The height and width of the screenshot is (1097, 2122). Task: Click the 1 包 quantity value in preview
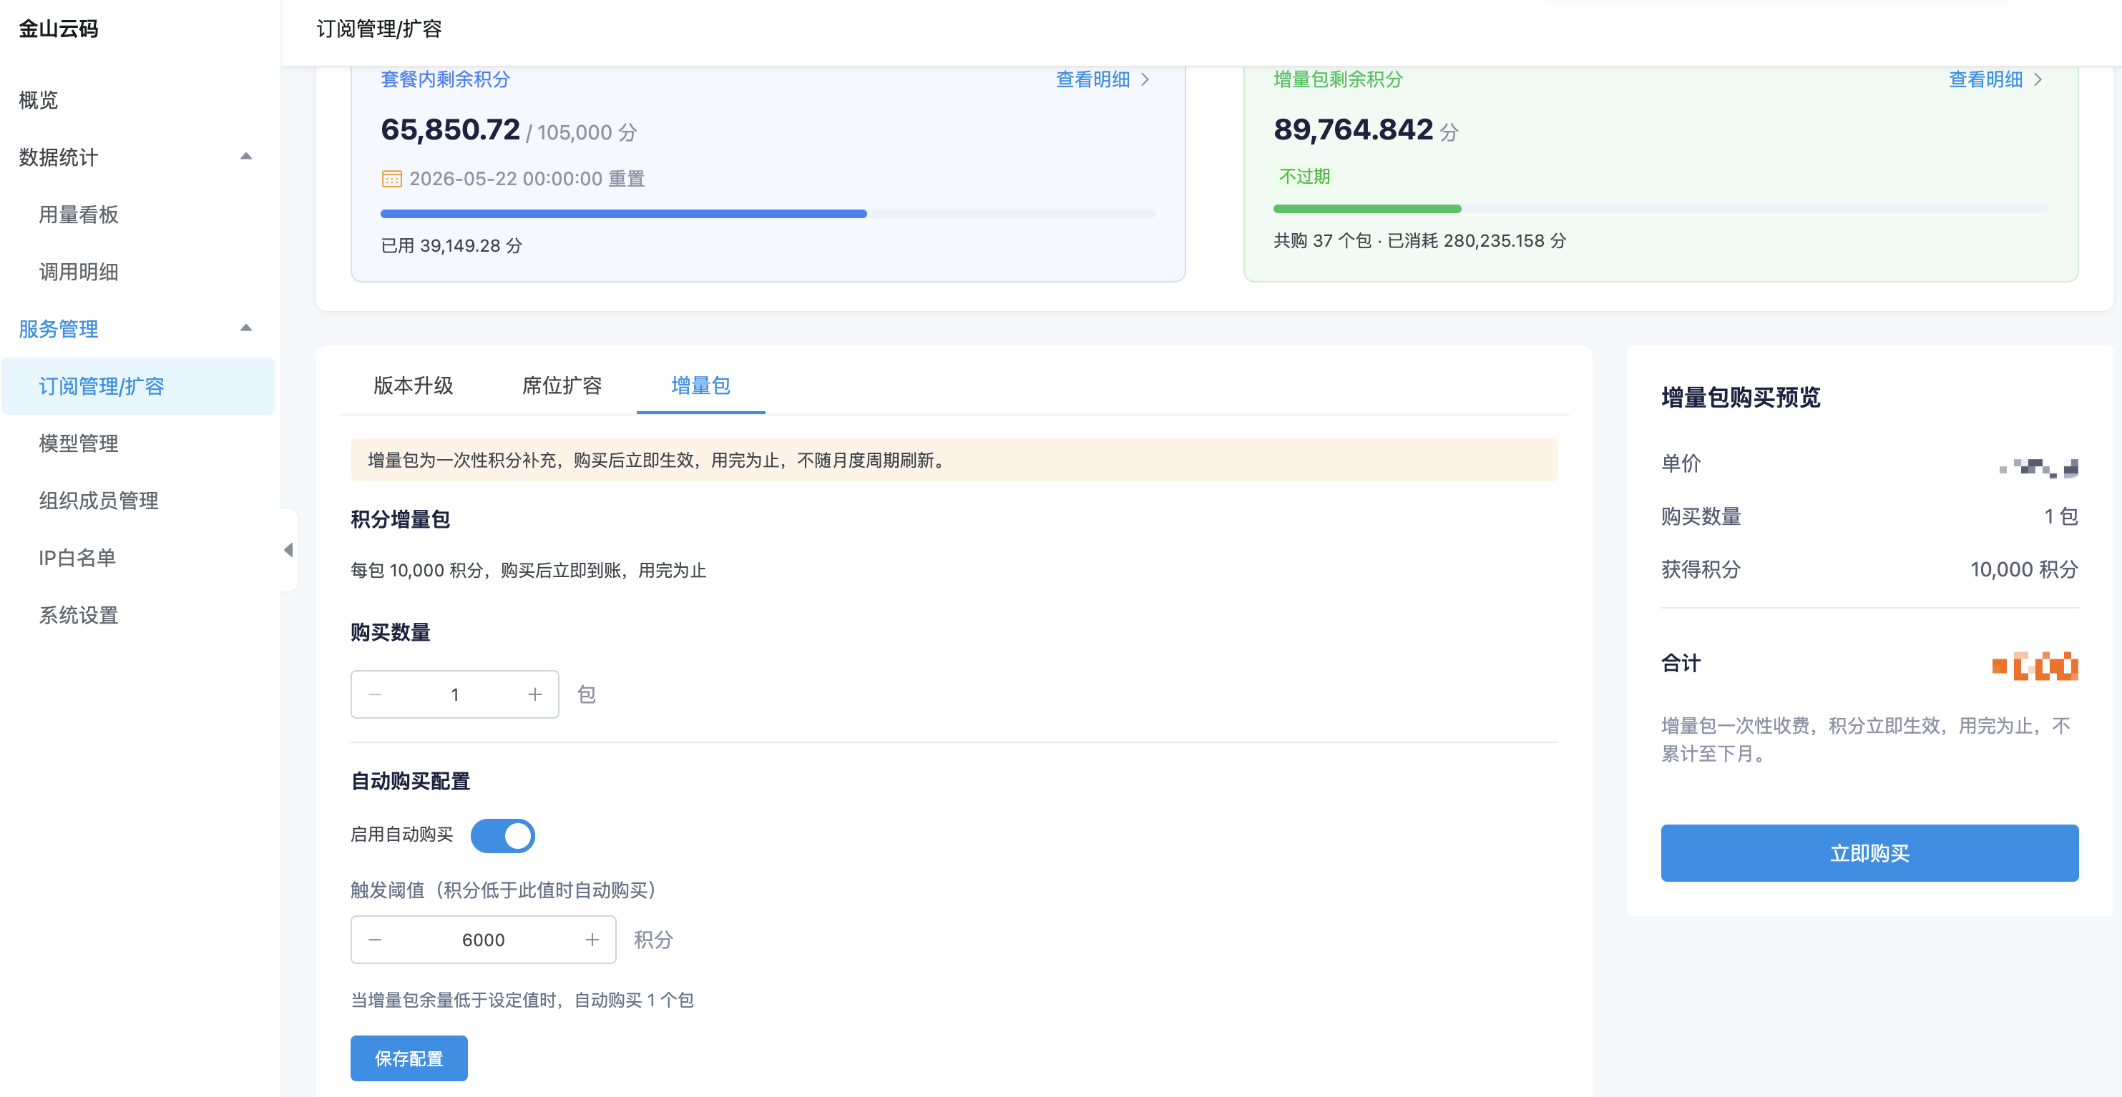click(x=2060, y=516)
